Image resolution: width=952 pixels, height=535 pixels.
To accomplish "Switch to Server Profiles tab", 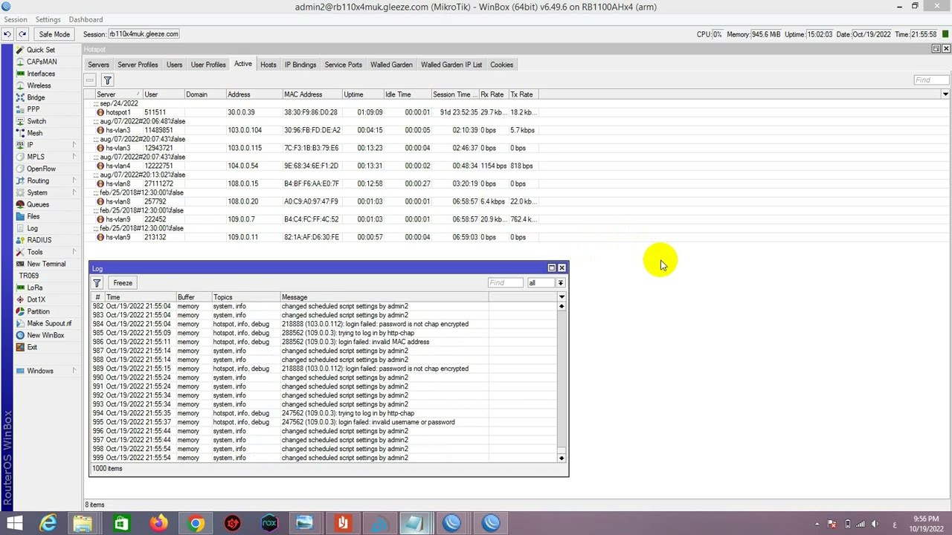I will pyautogui.click(x=138, y=65).
